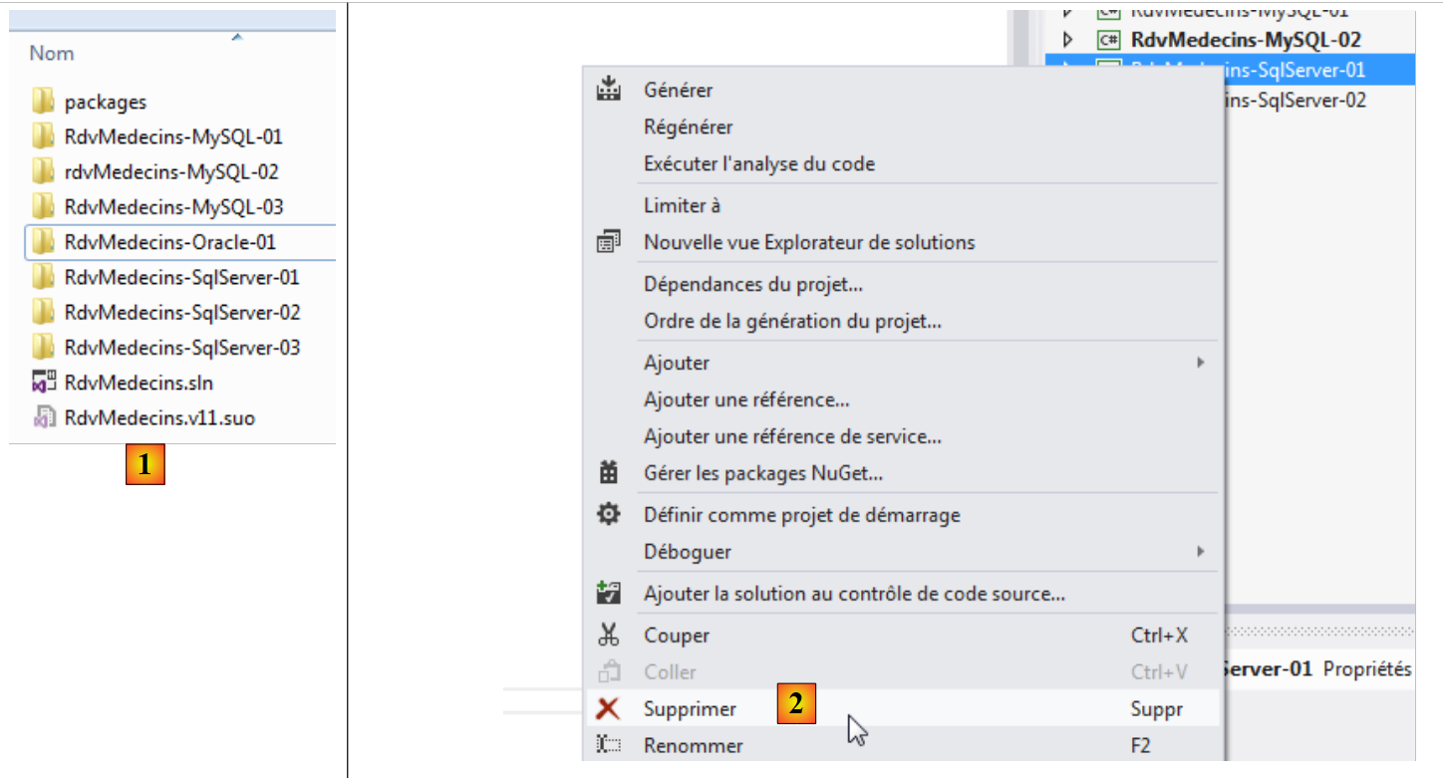This screenshot has height=778, width=1443.
Task: Open the RdvMedecins.sln solution file
Action: 139,383
